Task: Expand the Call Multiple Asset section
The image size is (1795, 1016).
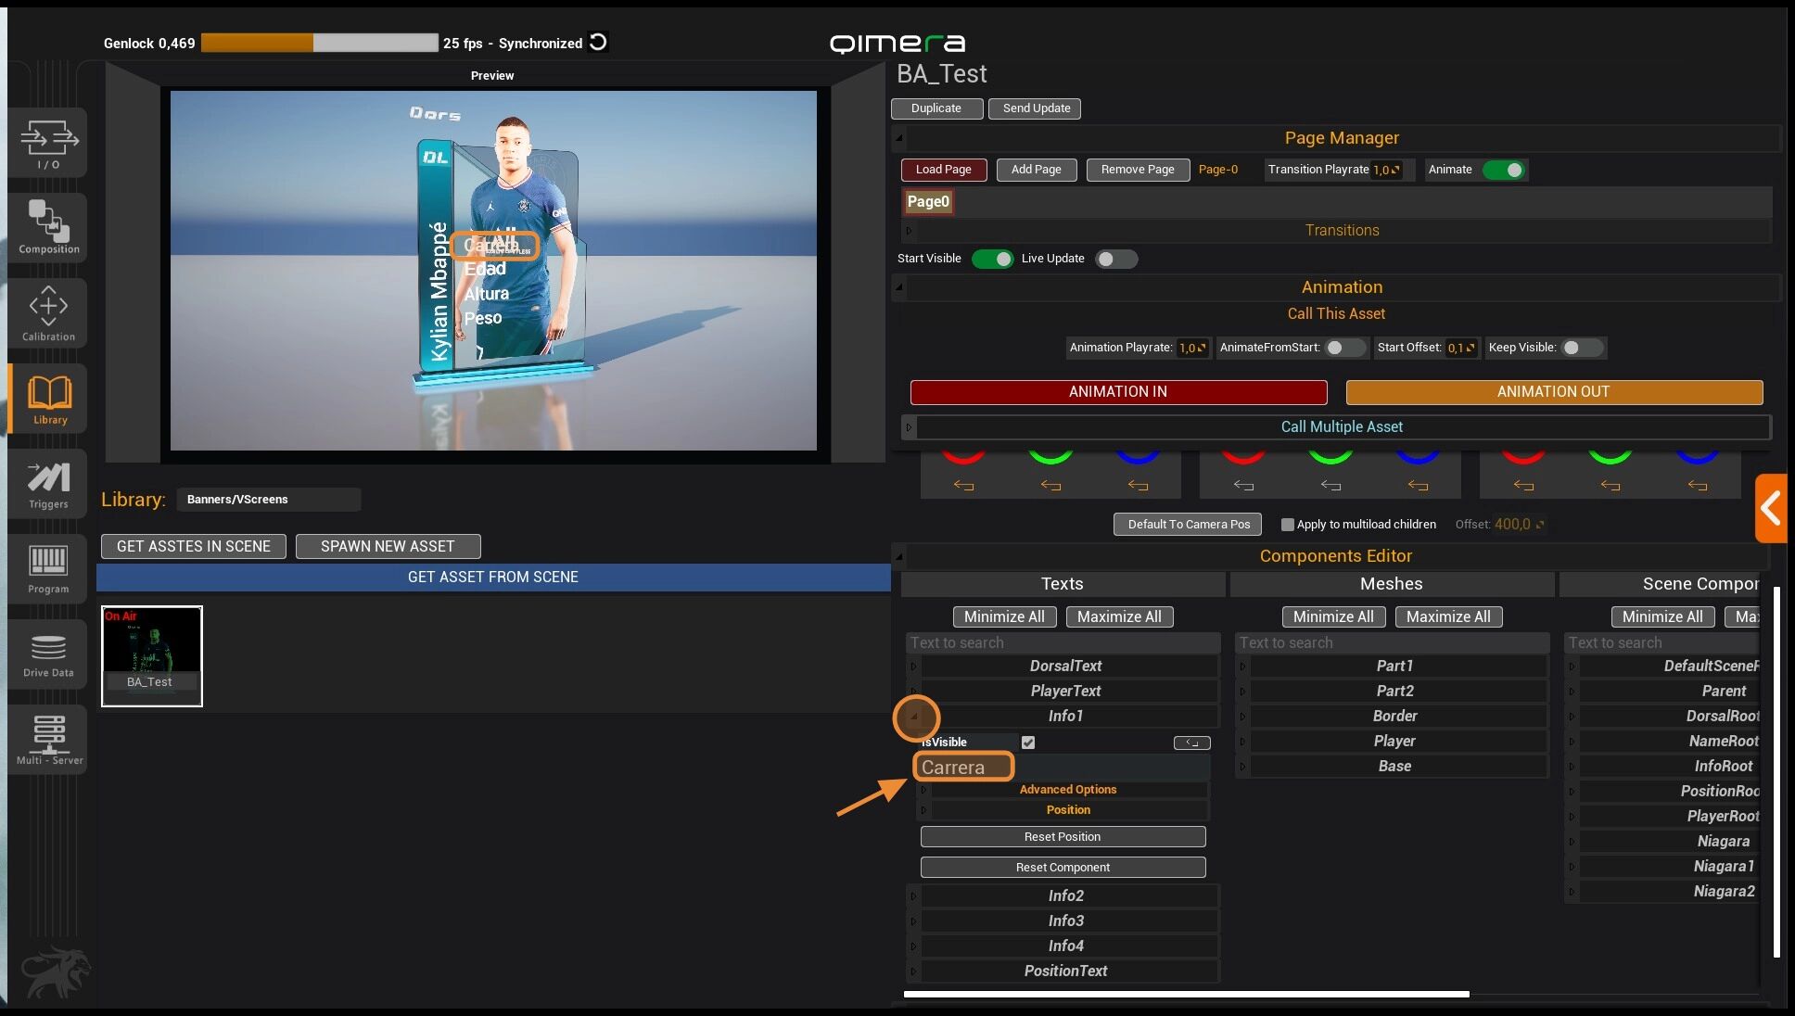Action: (909, 427)
